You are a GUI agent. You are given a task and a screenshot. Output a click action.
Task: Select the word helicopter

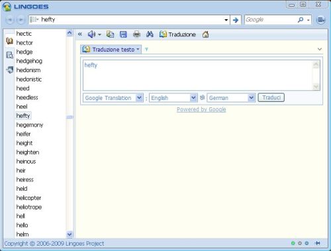point(28,198)
